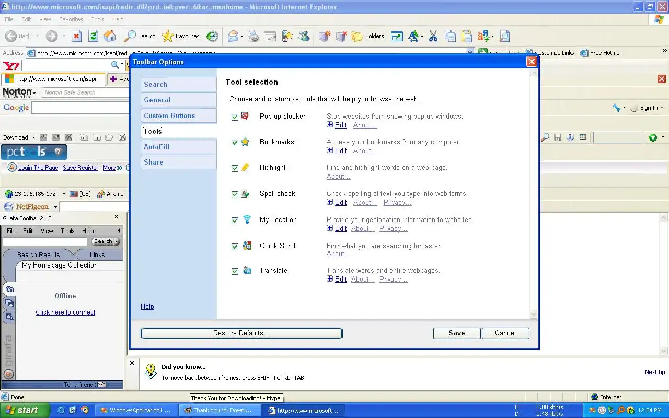
Task: Click the Print toolbar icon
Action: tap(253, 36)
